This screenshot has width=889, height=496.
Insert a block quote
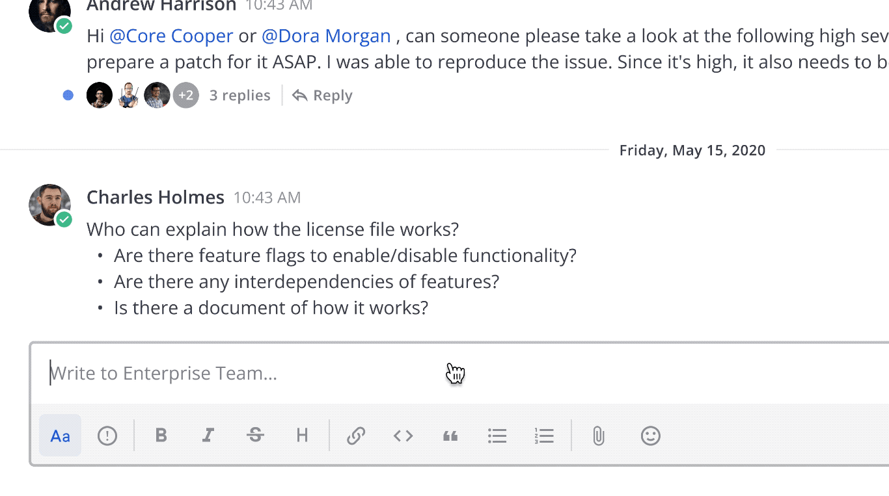pyautogui.click(x=450, y=436)
